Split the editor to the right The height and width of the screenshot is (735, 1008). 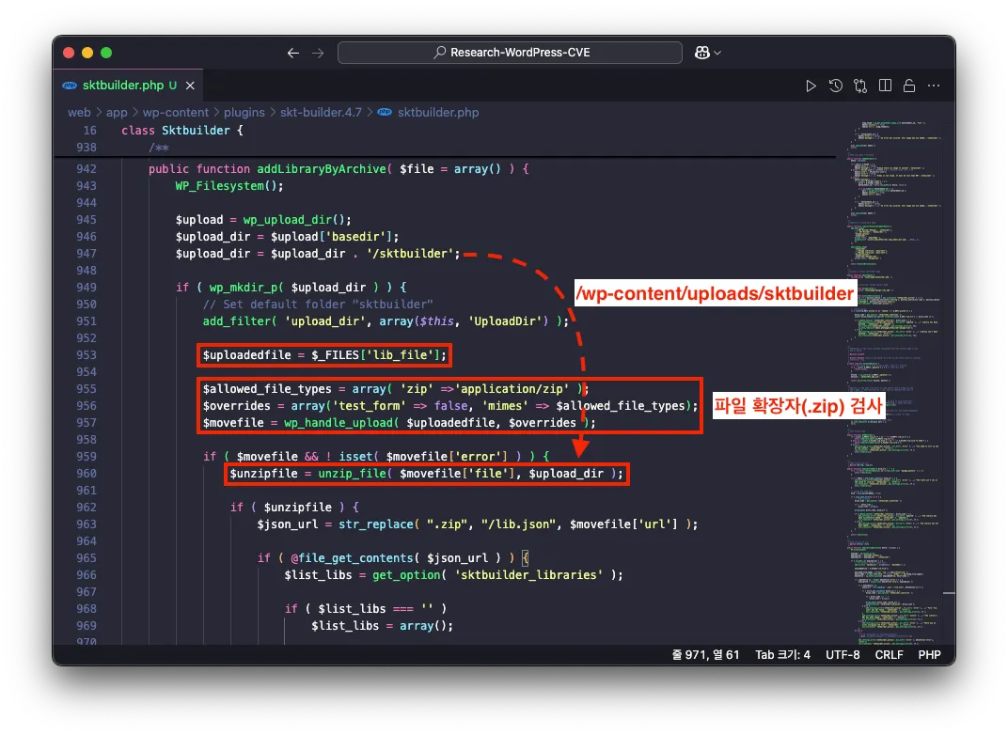pos(885,86)
